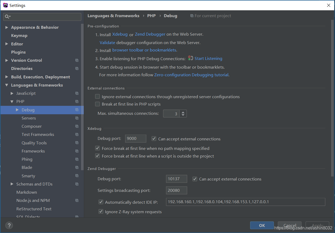Click the search magnifier icon
This screenshot has height=233, width=335.
pos(8,17)
